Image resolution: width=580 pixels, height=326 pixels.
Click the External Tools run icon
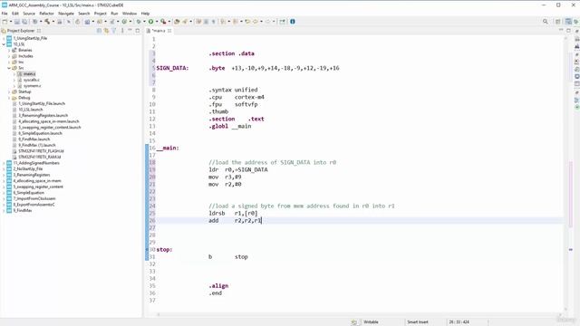(163, 22)
